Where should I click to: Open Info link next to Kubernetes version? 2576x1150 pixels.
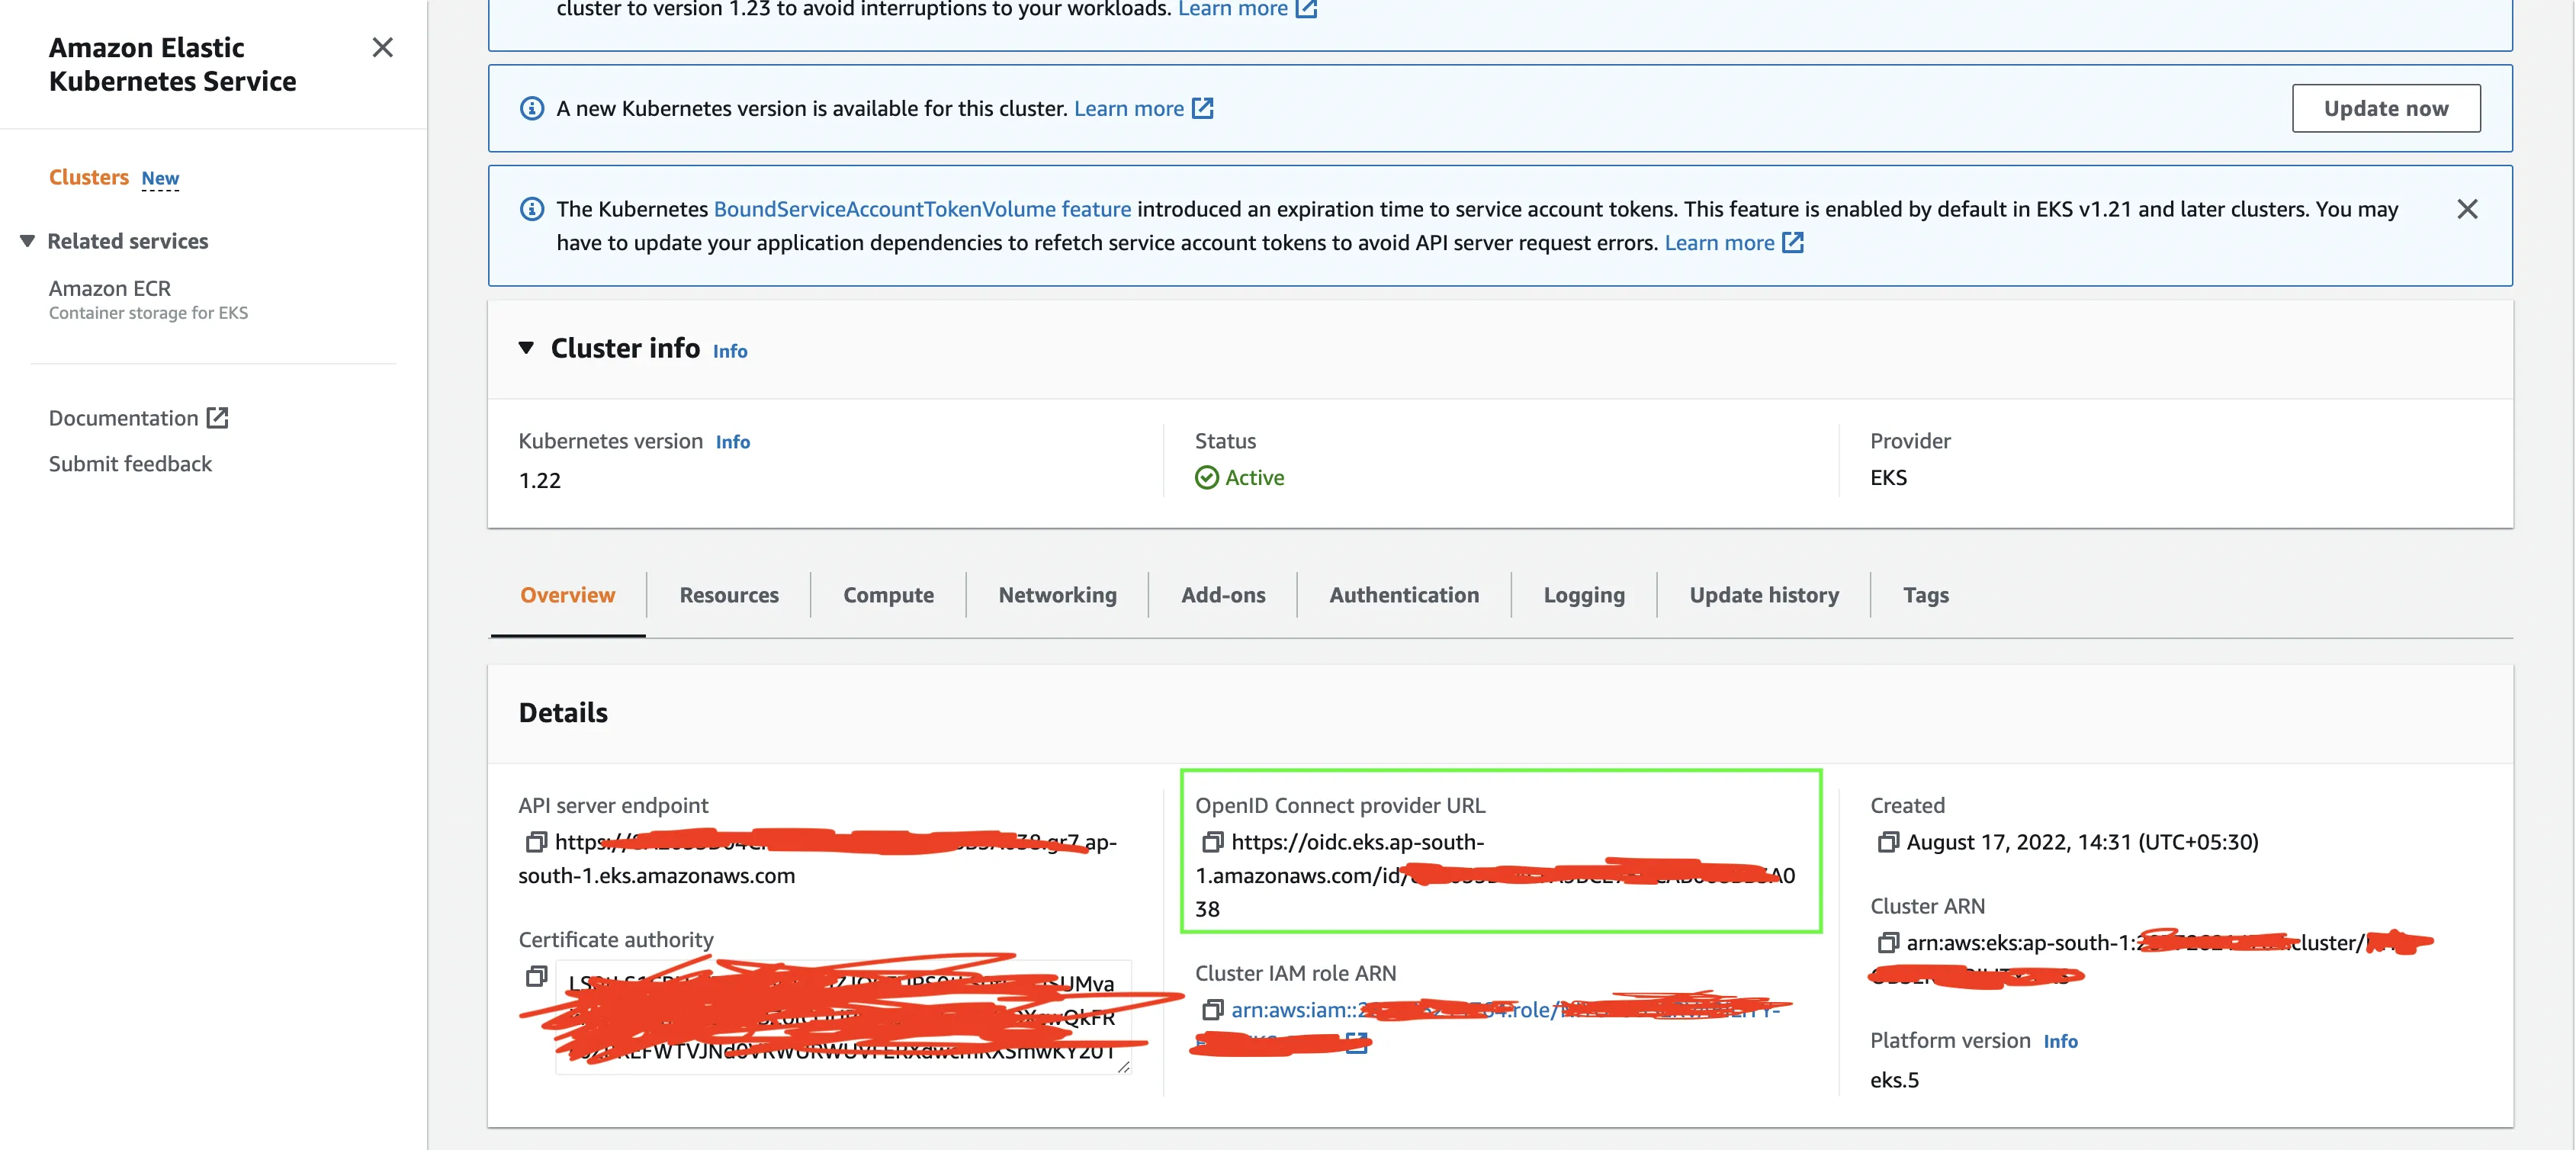[733, 442]
